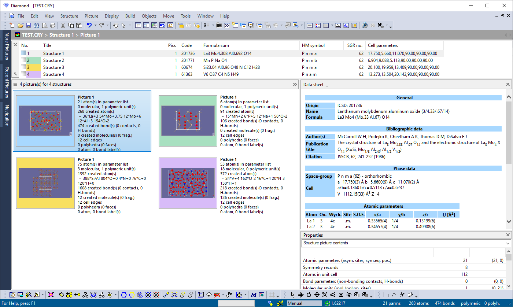Open the Build menu
Screen dimensions: 513x307
[x=130, y=16]
